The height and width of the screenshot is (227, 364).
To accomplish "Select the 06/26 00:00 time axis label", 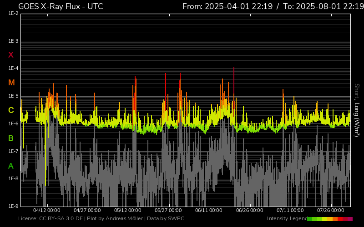I will [x=249, y=211].
